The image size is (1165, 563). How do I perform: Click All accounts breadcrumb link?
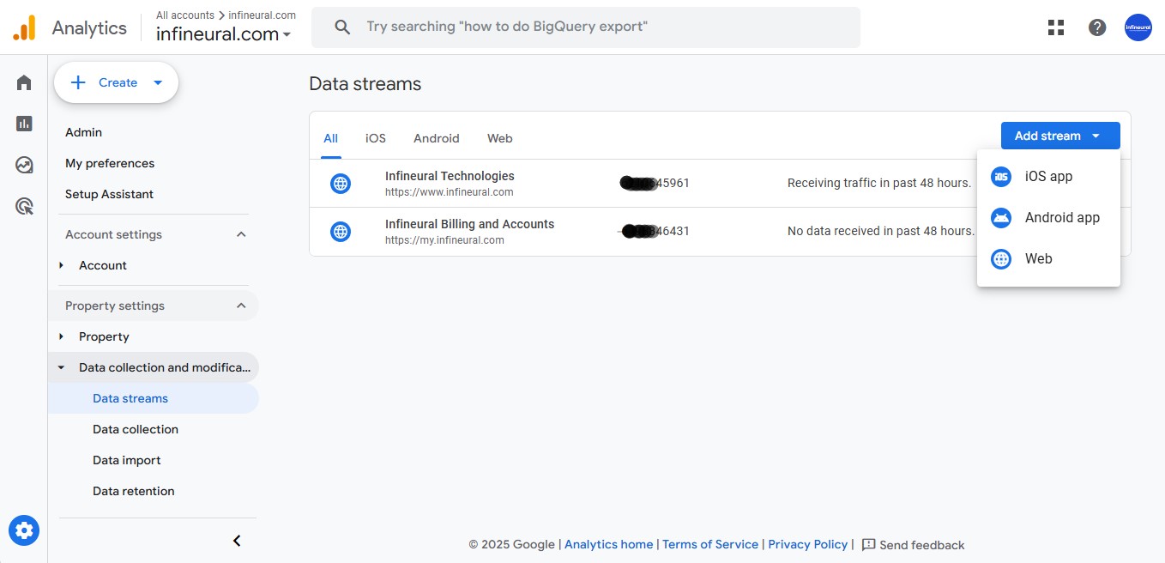(x=185, y=15)
